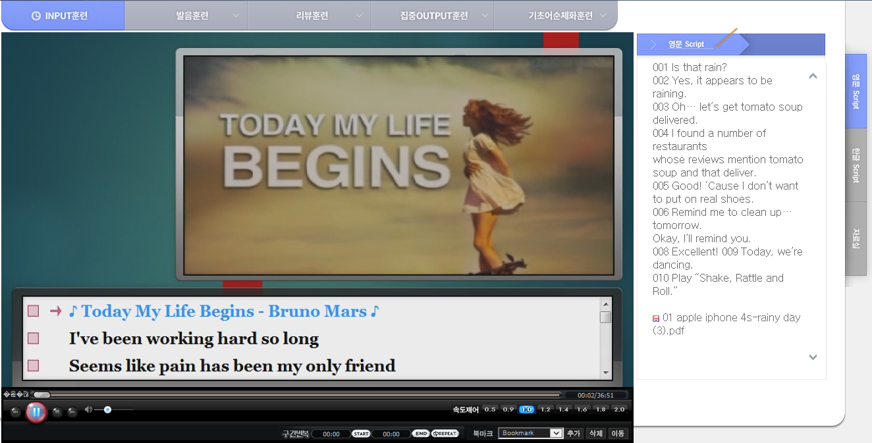872x443 pixels.
Task: Click the fast-forward button in the player
Action: 72,413
